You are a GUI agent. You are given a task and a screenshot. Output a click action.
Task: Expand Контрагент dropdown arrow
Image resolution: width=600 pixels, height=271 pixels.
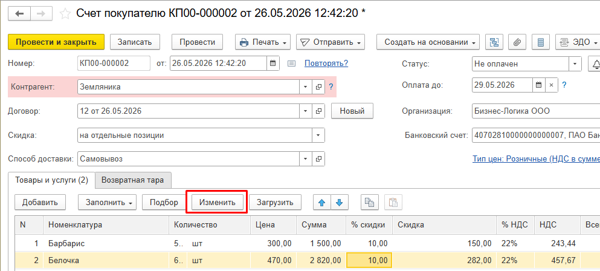tap(305, 87)
